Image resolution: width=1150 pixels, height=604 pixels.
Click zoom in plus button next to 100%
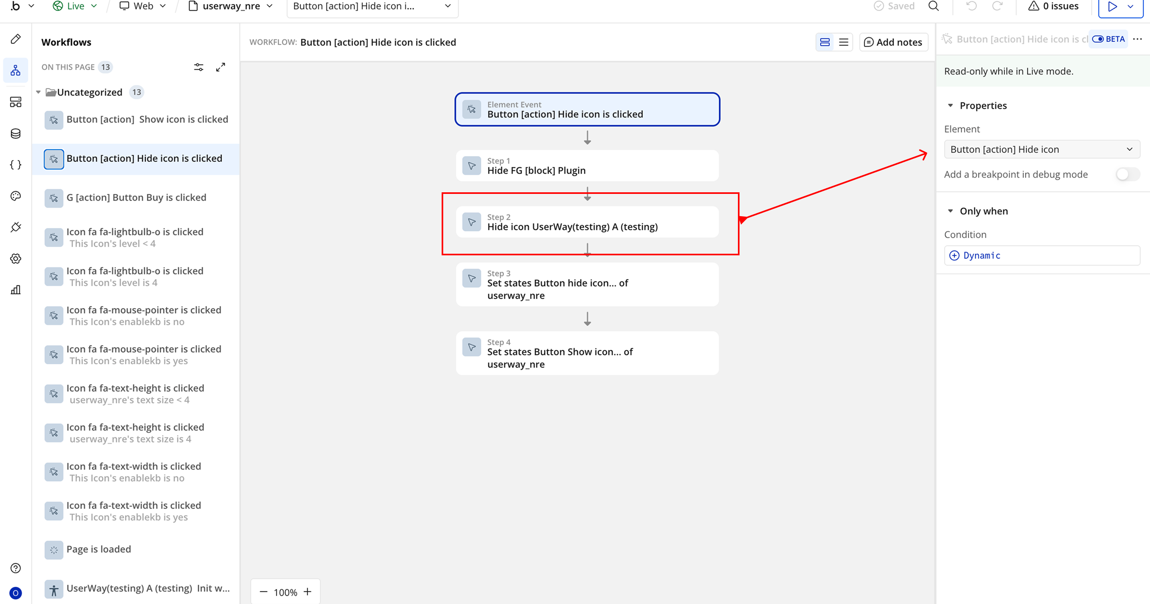[307, 592]
